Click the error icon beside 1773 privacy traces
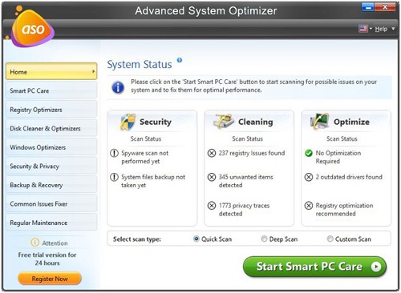Image resolution: width=401 pixels, height=293 pixels. [x=212, y=206]
